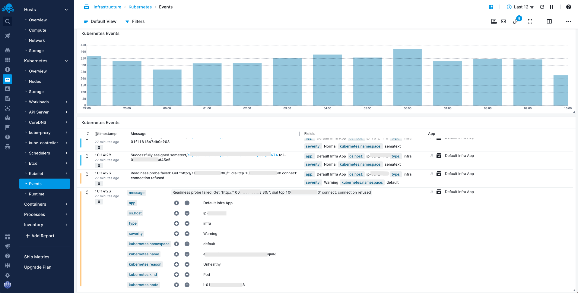This screenshot has height=293, width=578.
Task: Open the apps grid icon in rail
Action: click(8, 60)
